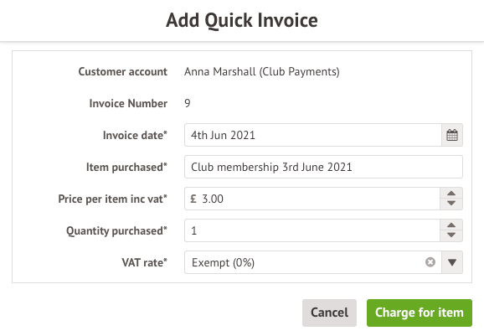
Task: Decrease the quantity purchased value
Action: [x=451, y=235]
